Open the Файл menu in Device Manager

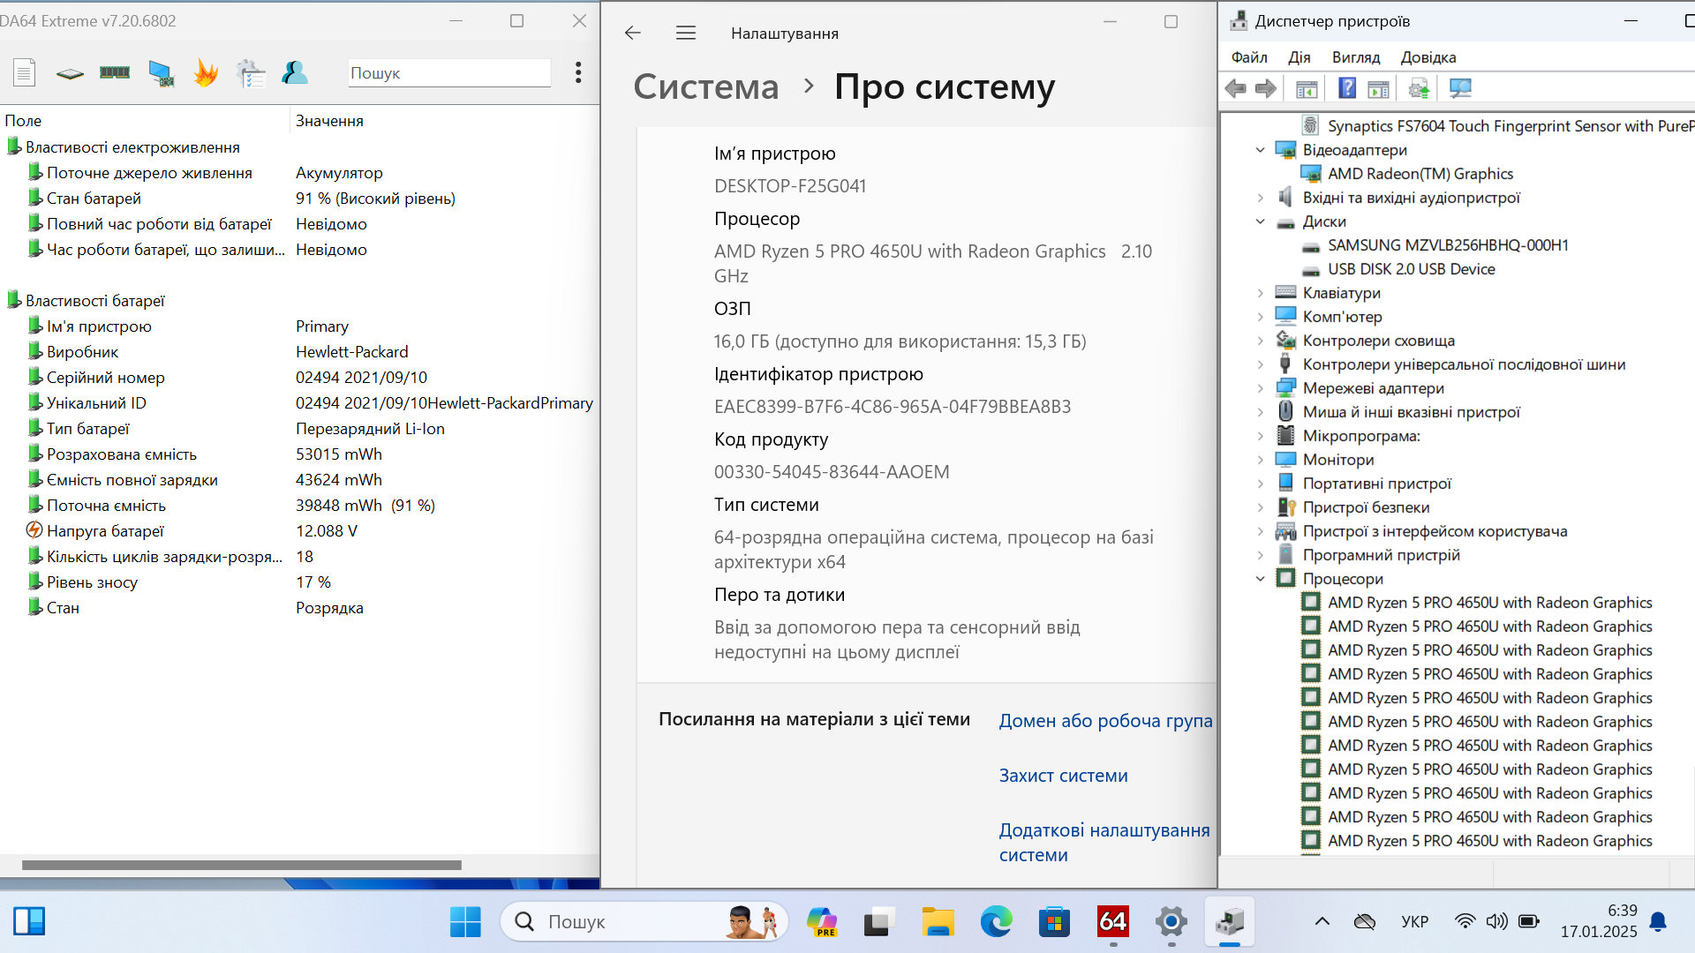(1249, 57)
